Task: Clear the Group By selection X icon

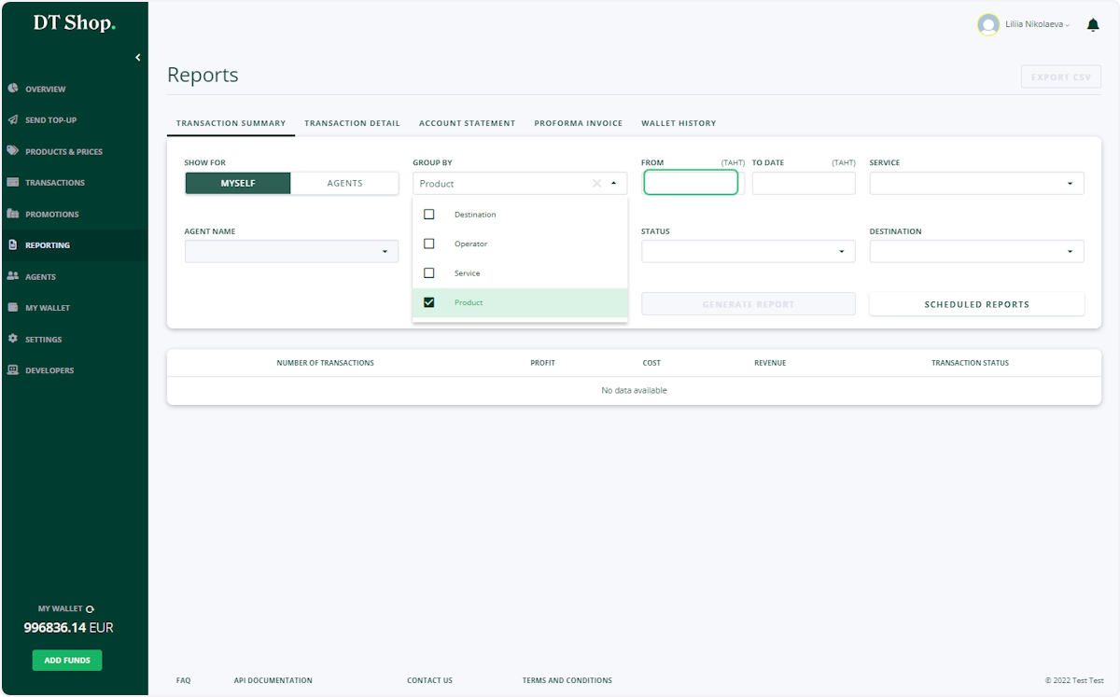Action: (x=596, y=184)
